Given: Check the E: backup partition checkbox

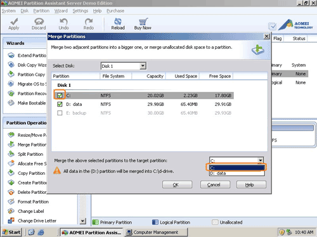Looking at the screenshot, I should tap(60, 113).
